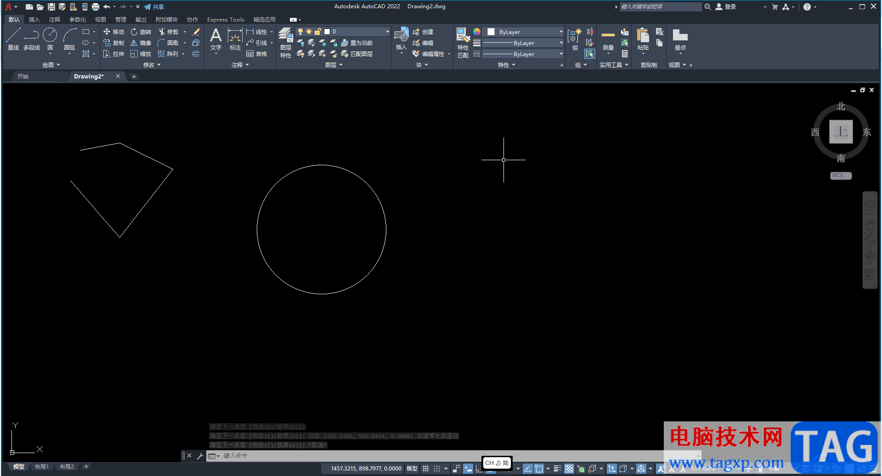
Task: Expand the ByLayer object color dropdown
Action: click(x=561, y=32)
